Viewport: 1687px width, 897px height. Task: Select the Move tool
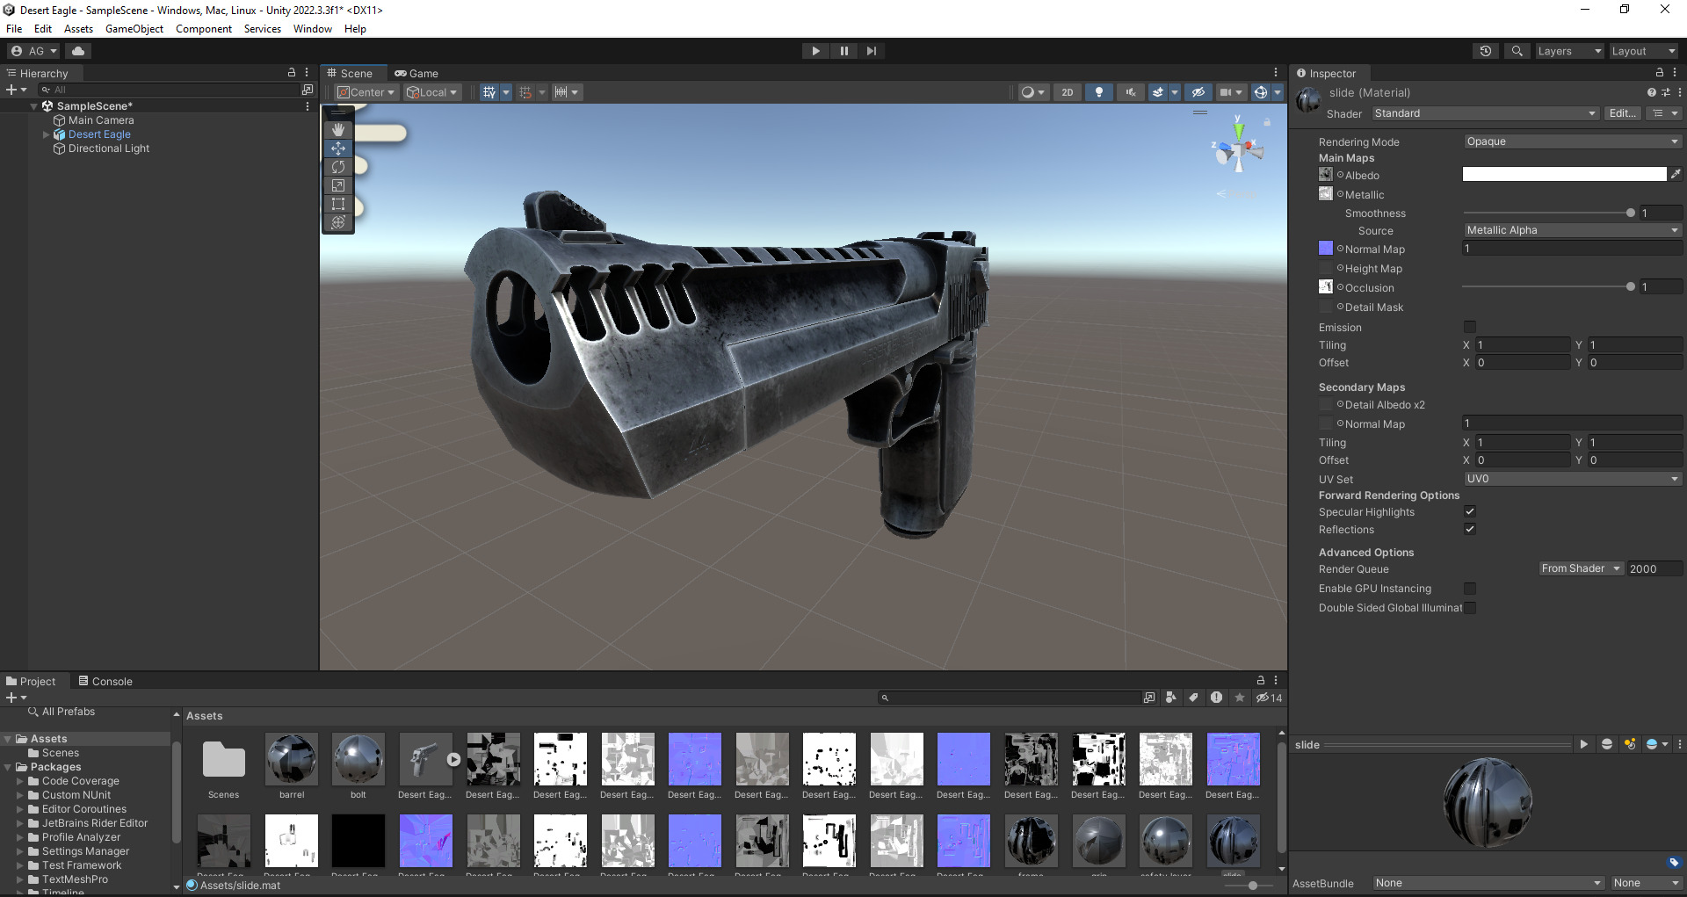338,148
